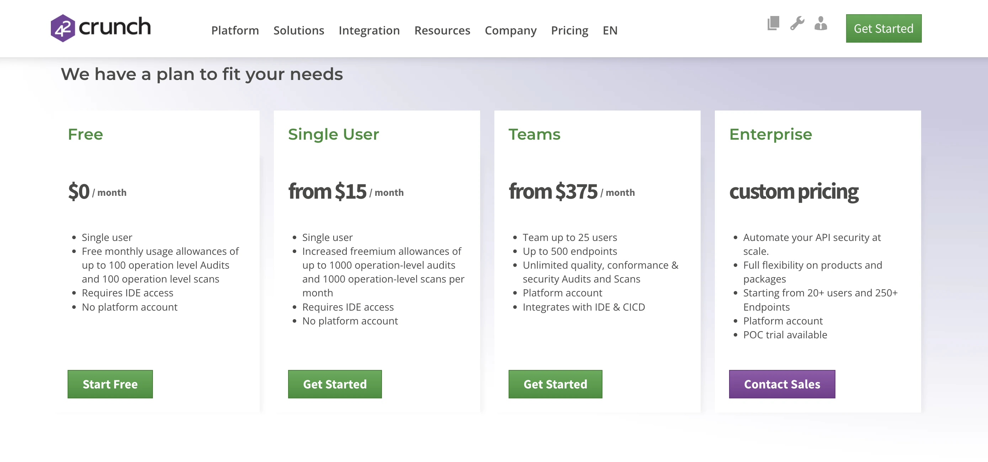The height and width of the screenshot is (462, 988).
Task: Click the Single User plan heading
Action: [333, 134]
